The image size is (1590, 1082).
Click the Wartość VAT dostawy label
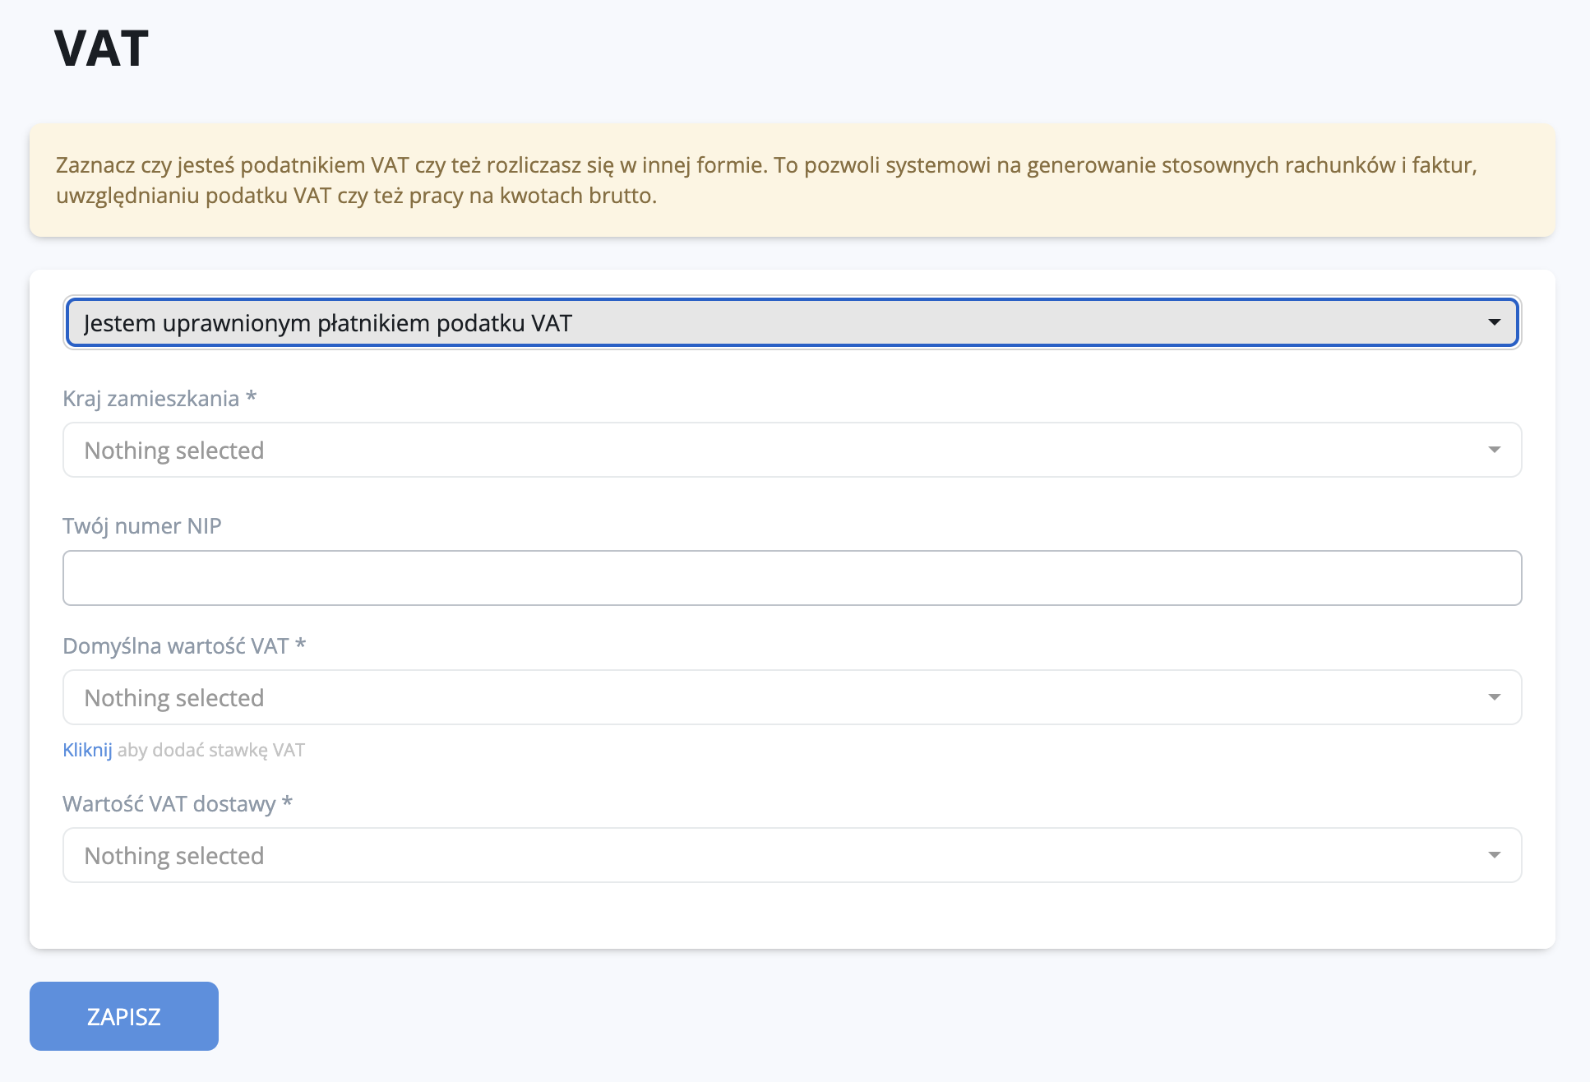178,804
